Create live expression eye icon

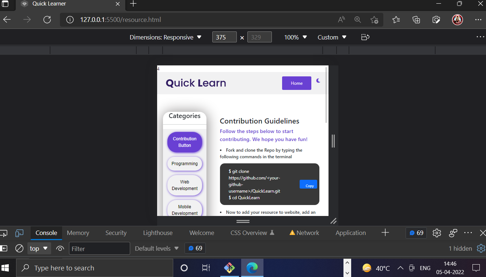pyautogui.click(x=60, y=248)
